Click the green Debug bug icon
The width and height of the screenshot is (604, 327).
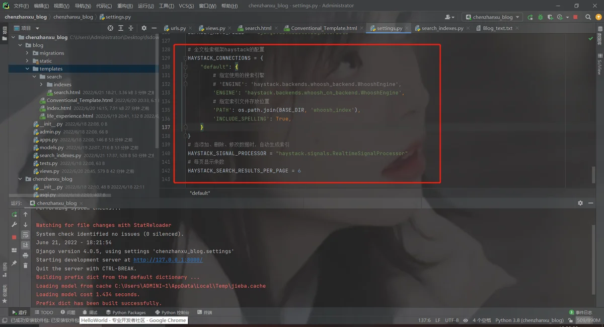(540, 17)
